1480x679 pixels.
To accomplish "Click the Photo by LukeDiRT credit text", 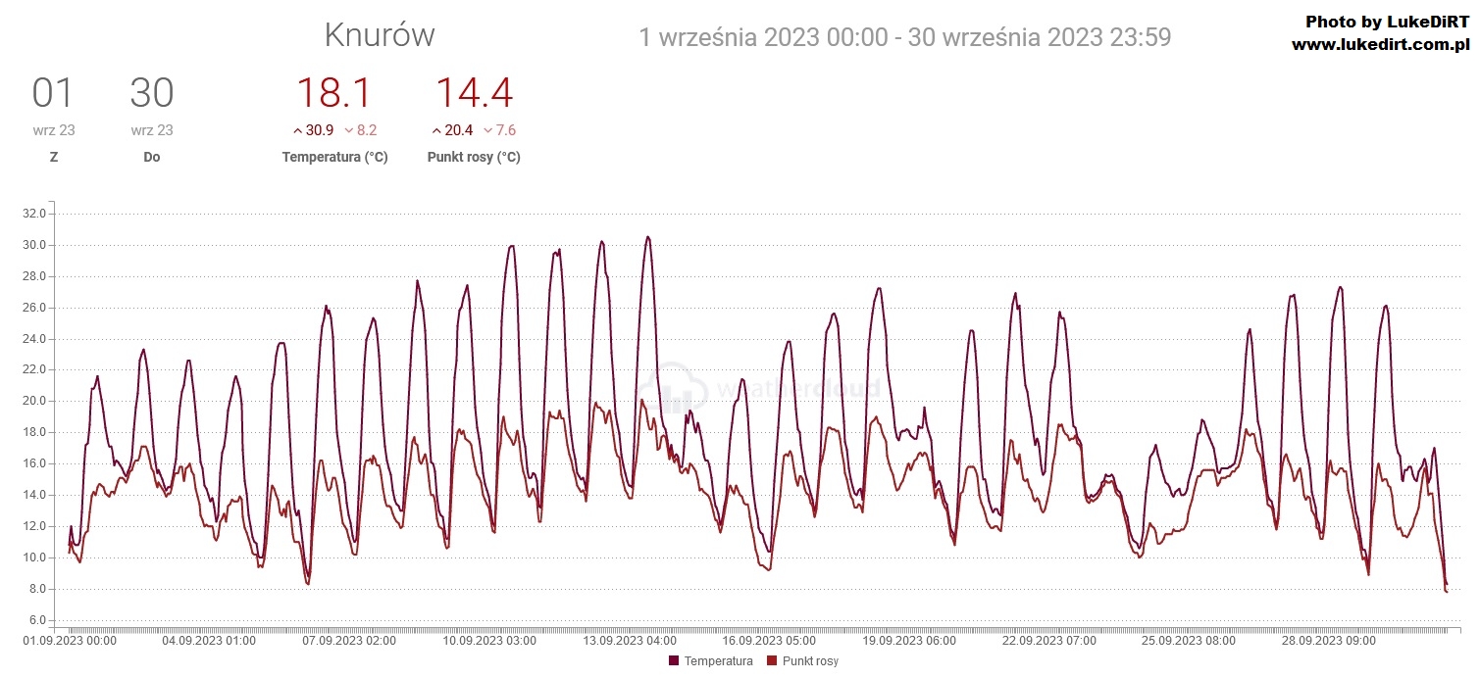I will [1387, 22].
